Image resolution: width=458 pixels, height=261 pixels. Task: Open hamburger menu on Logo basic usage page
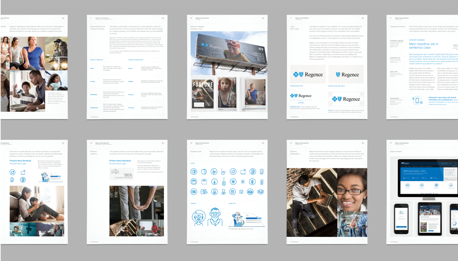click(362, 18)
